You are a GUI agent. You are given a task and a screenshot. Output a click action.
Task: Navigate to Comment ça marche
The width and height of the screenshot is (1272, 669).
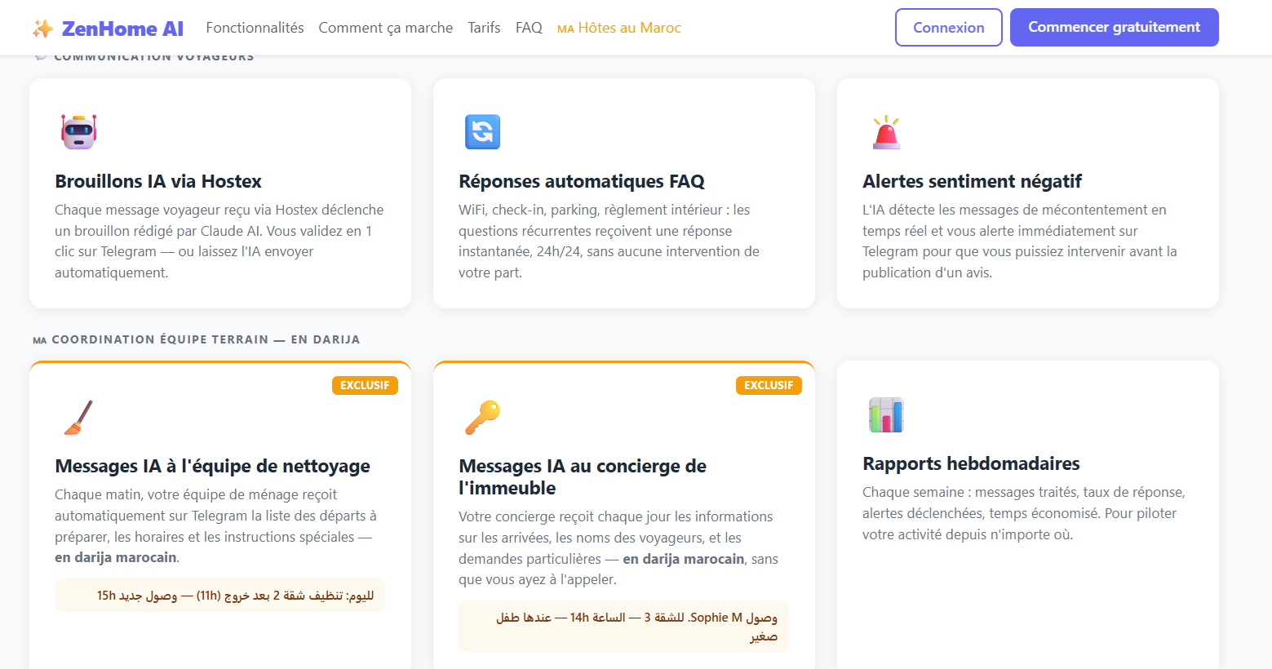click(x=385, y=27)
